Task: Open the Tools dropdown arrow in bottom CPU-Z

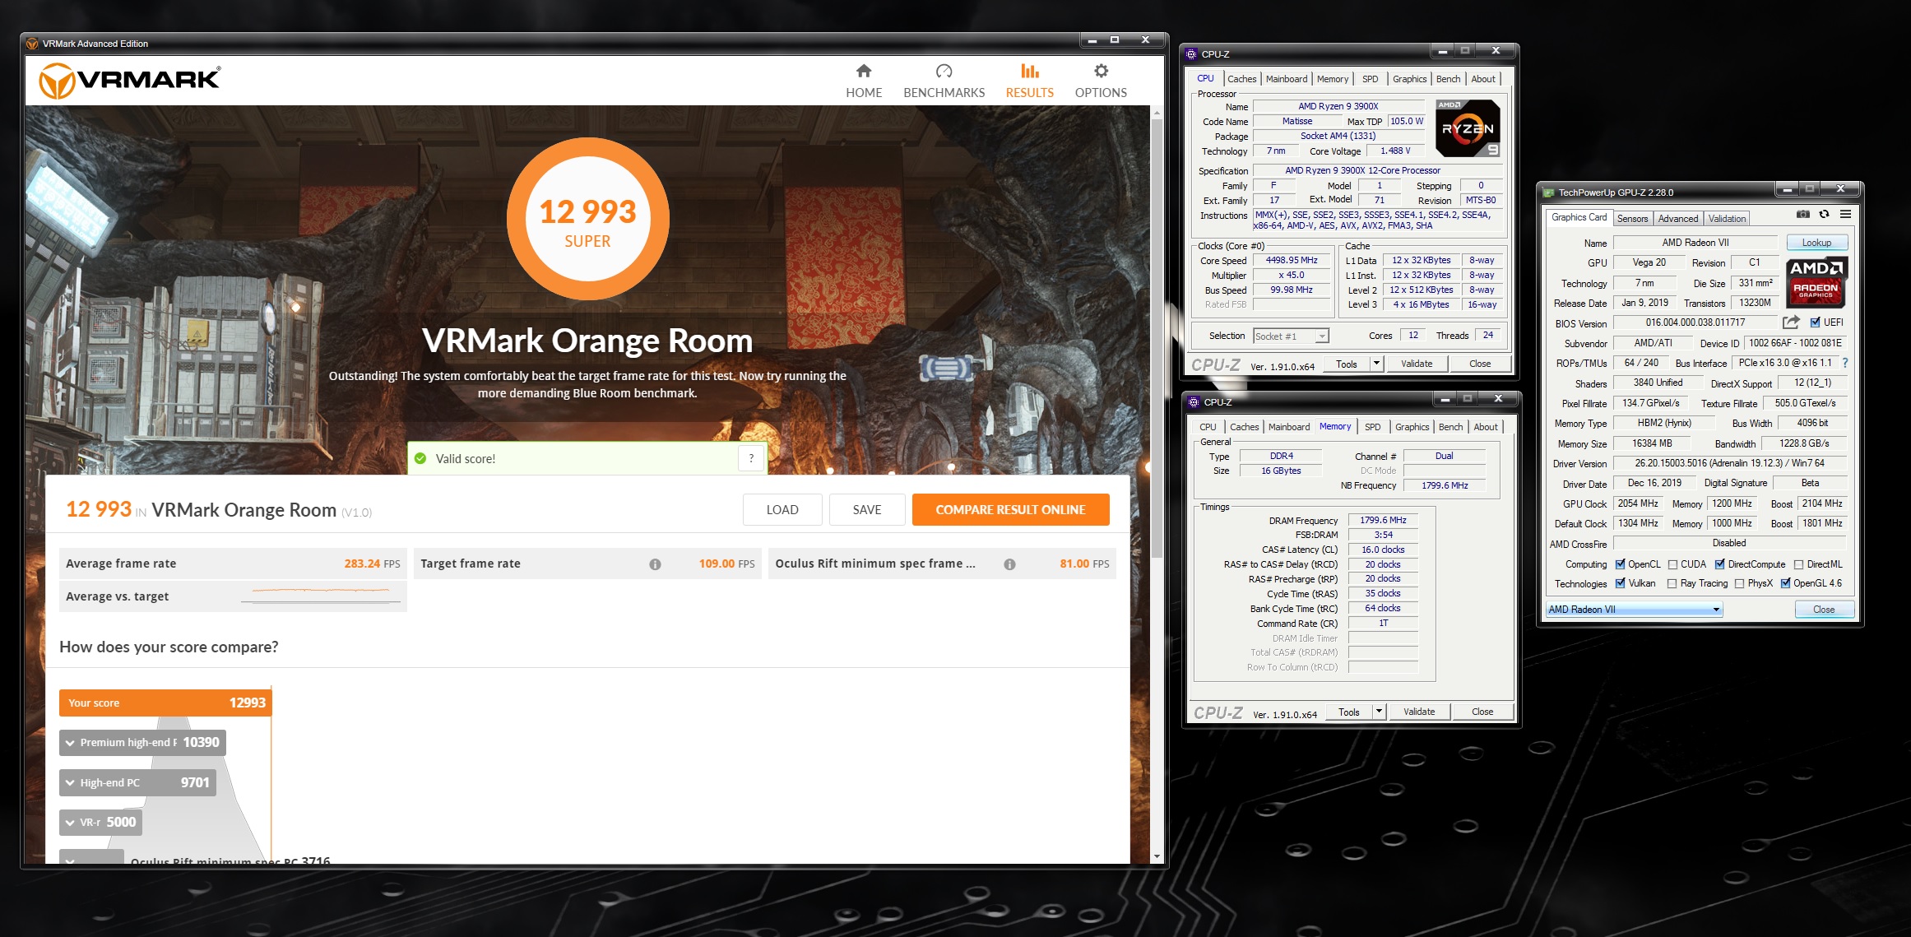Action: click(1378, 712)
